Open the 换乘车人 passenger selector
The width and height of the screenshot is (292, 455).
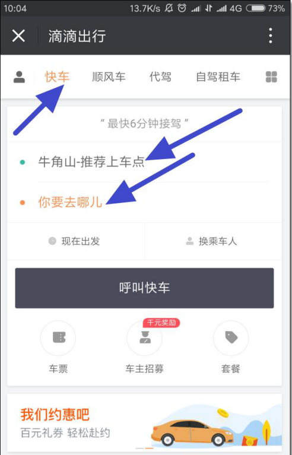tap(213, 241)
